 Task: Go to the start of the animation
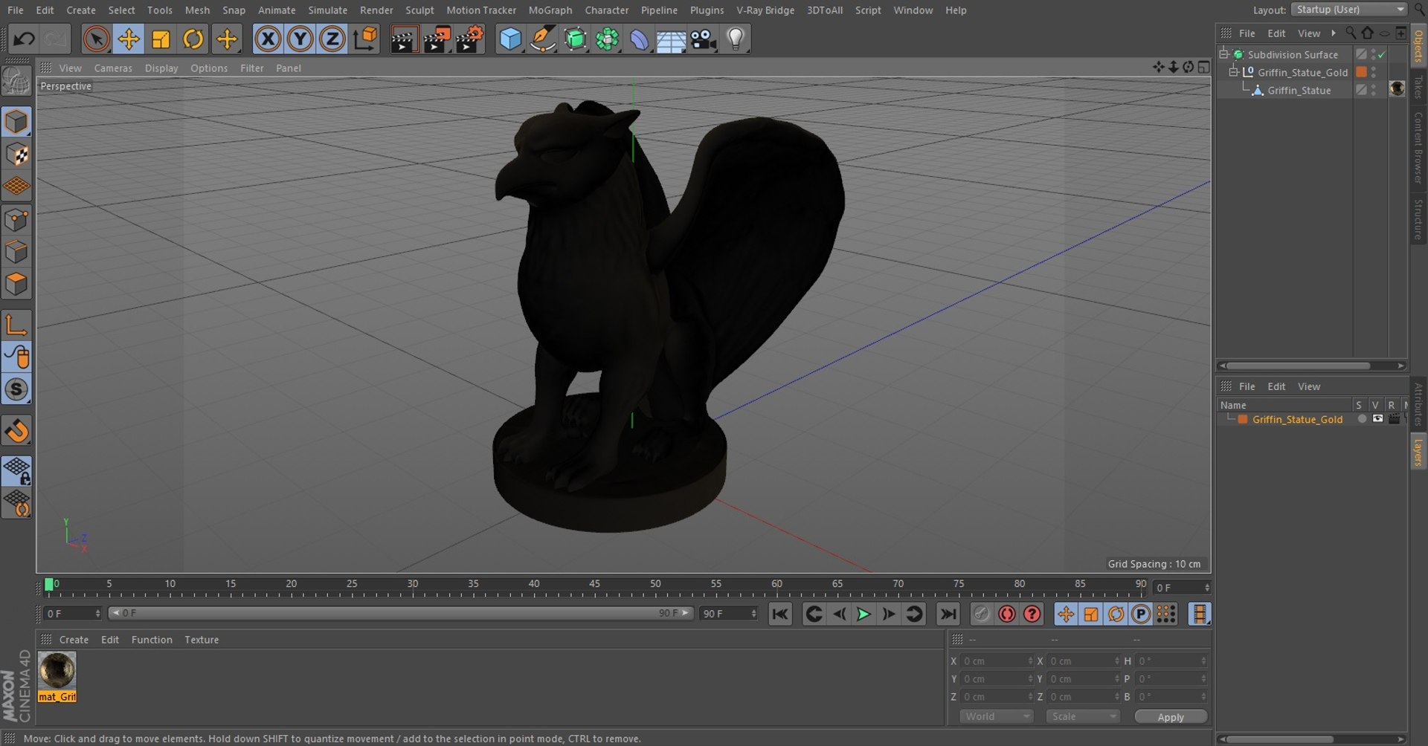pos(779,614)
